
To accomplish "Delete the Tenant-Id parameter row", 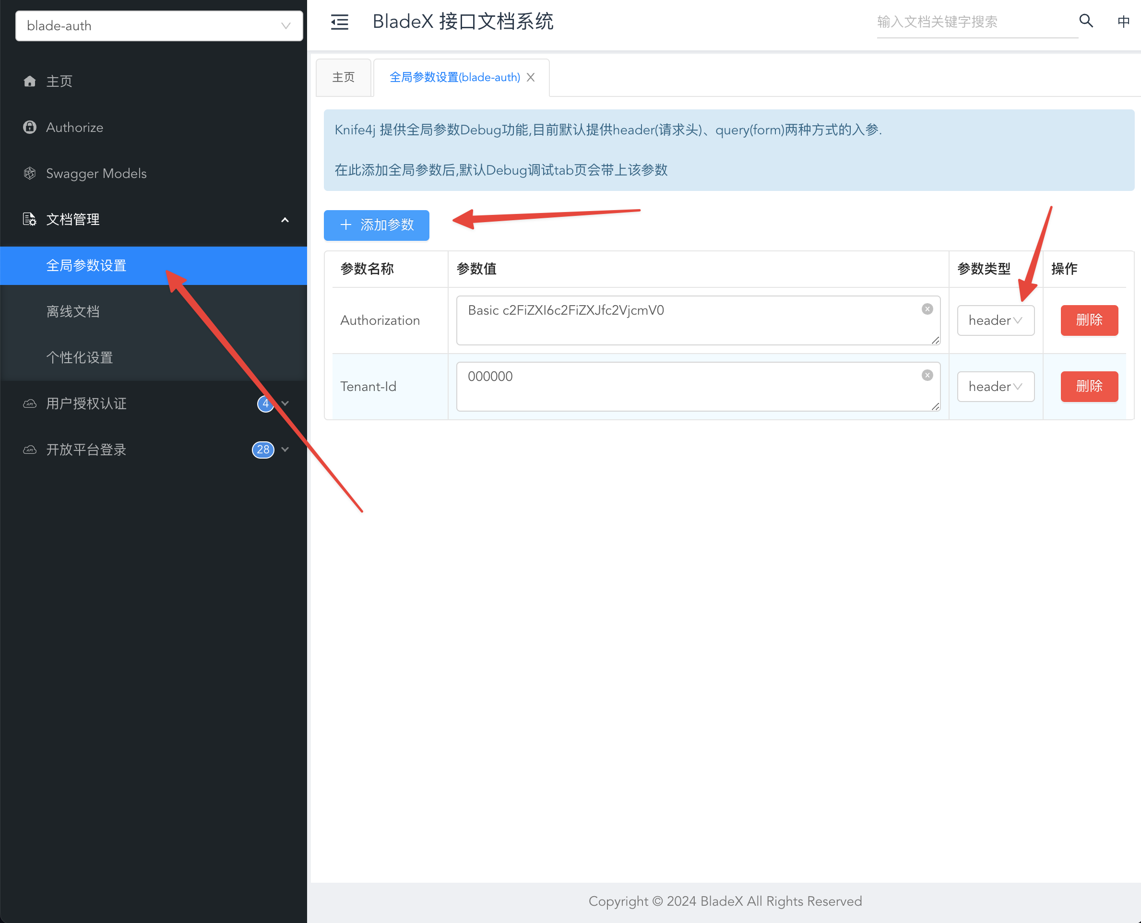I will tap(1090, 387).
